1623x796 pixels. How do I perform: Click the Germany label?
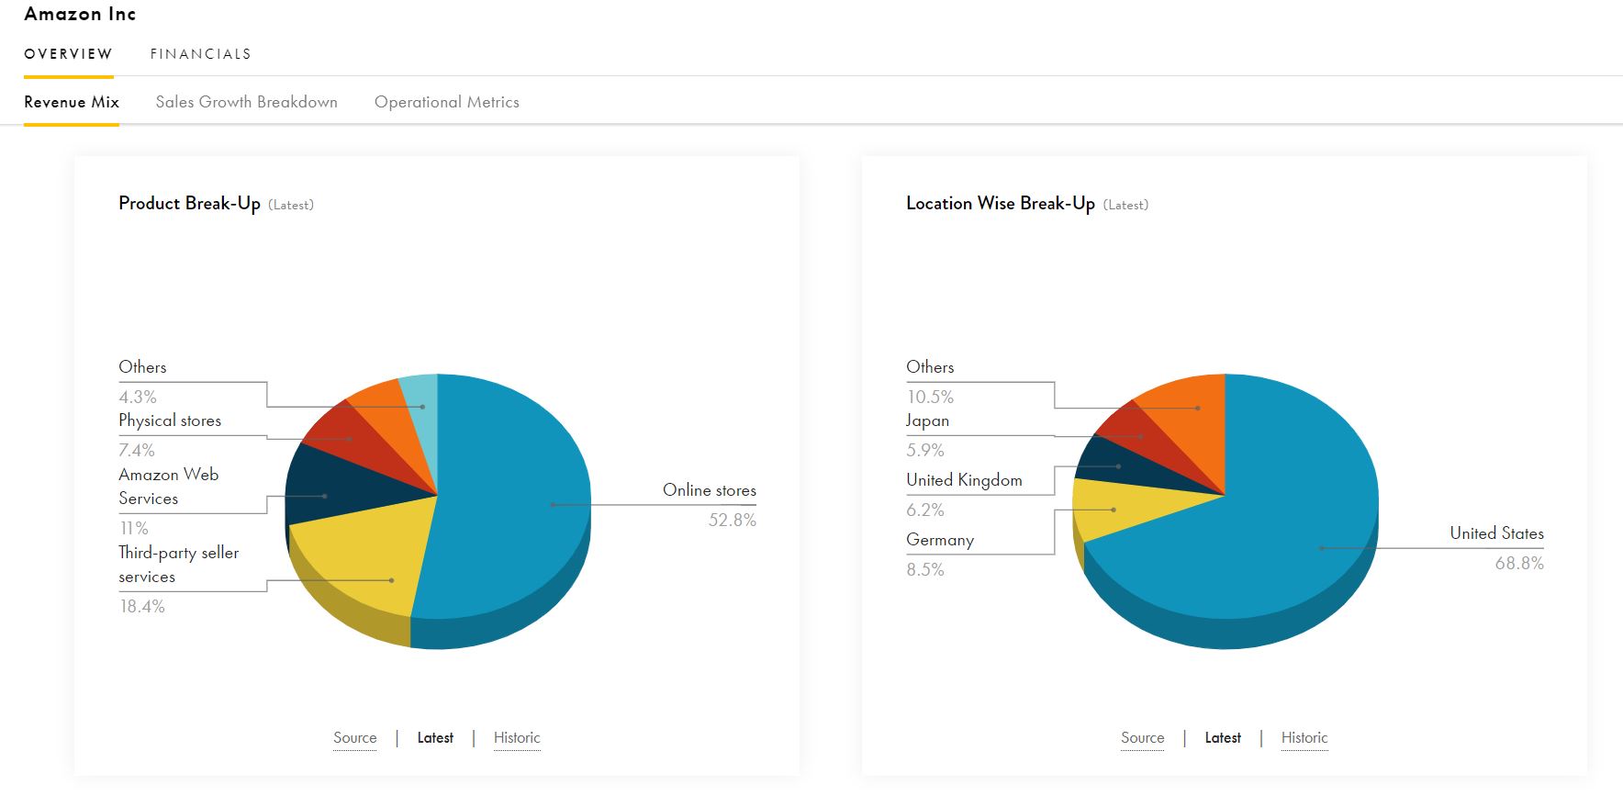[940, 540]
